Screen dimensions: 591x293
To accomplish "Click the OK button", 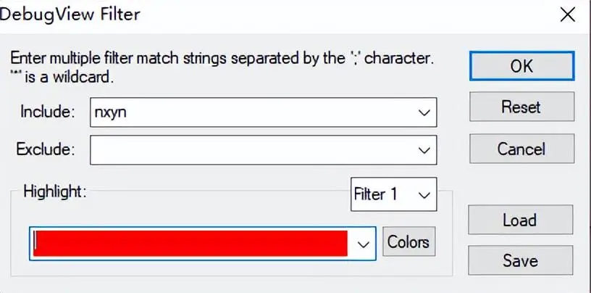I will [x=521, y=66].
